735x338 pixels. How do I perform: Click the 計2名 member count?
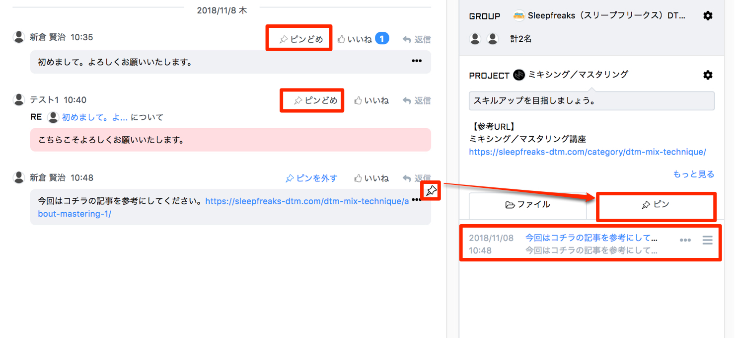click(x=521, y=39)
